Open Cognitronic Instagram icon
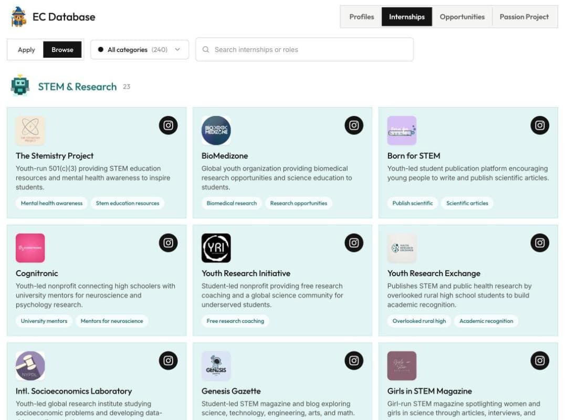565x420 pixels. (x=168, y=243)
